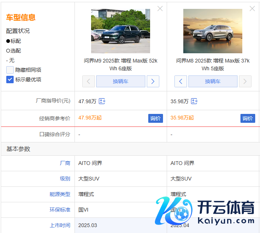Click the price calculator icon beside 47.98万
The width and height of the screenshot is (260, 233).
point(102,101)
